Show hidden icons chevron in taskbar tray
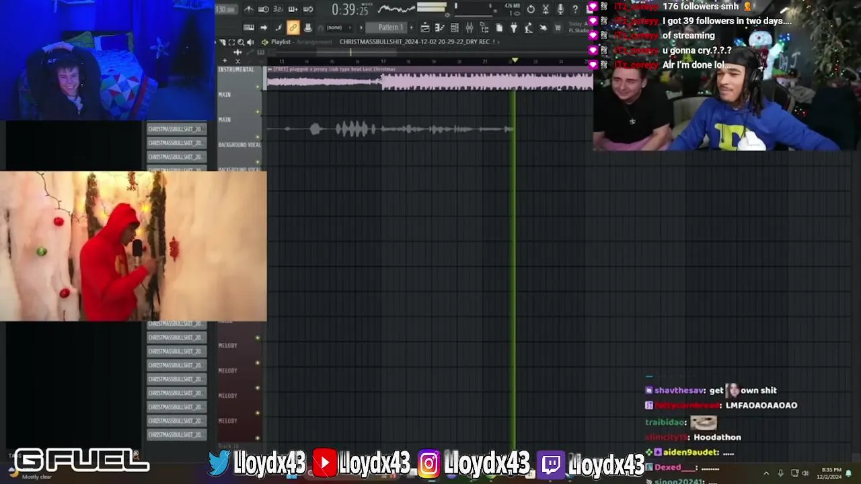Viewport: 861px width, 484px height. [765, 473]
